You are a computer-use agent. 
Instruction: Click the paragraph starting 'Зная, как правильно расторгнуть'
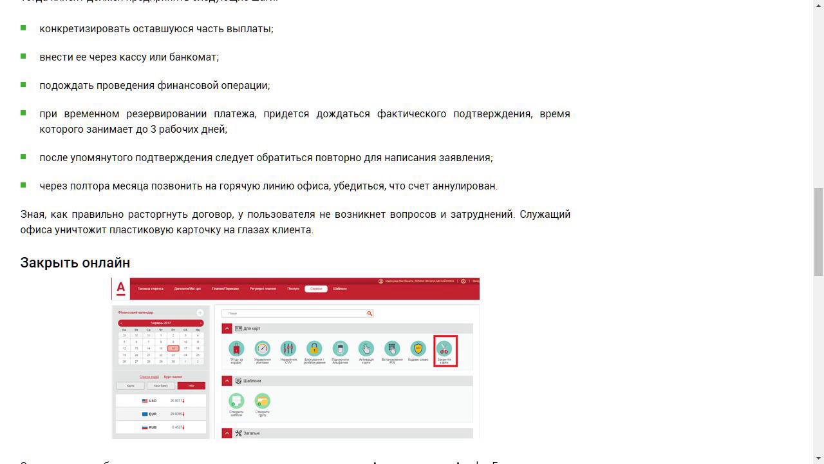(x=295, y=222)
